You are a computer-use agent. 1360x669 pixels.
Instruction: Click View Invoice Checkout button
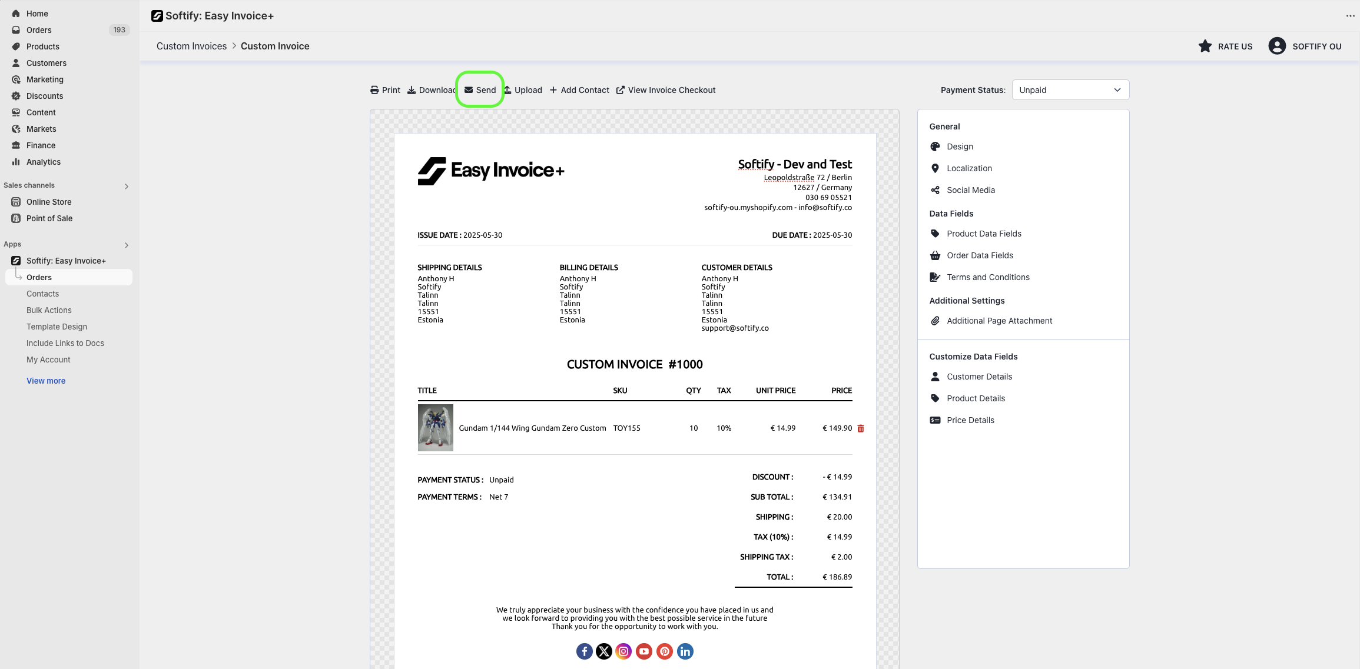(x=666, y=90)
